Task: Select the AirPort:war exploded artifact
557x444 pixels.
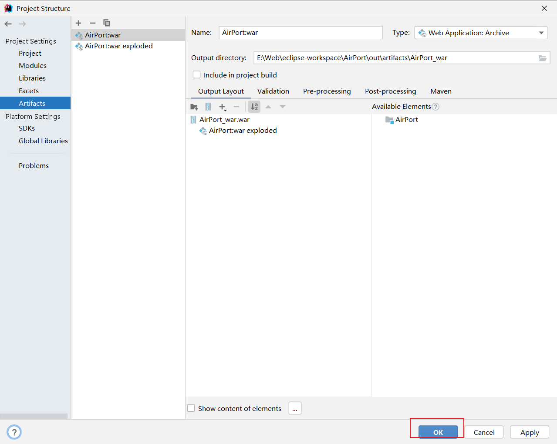Action: (117, 46)
